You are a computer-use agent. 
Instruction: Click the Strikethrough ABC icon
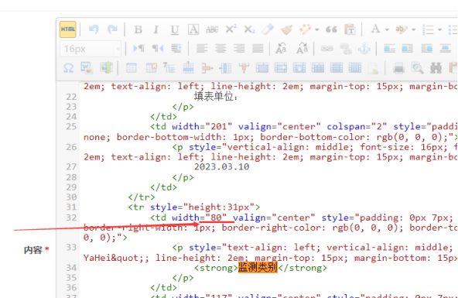212,29
